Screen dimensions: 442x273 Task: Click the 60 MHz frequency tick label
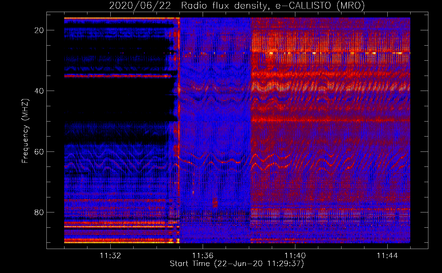click(39, 152)
